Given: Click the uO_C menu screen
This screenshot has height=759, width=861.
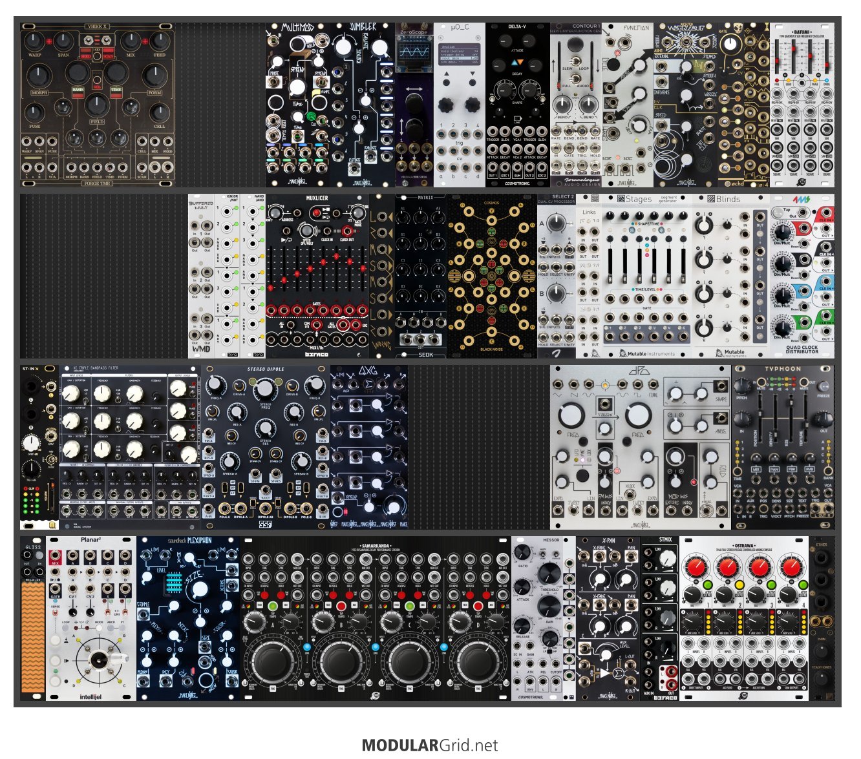Looking at the screenshot, I should 460,54.
